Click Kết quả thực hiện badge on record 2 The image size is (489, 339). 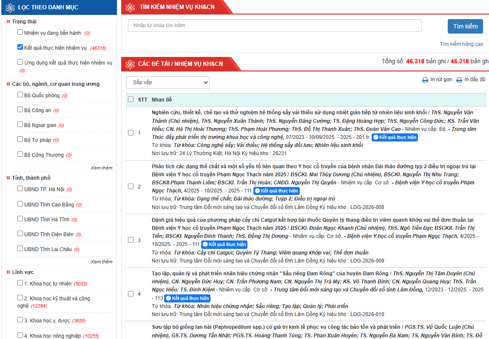click(277, 191)
